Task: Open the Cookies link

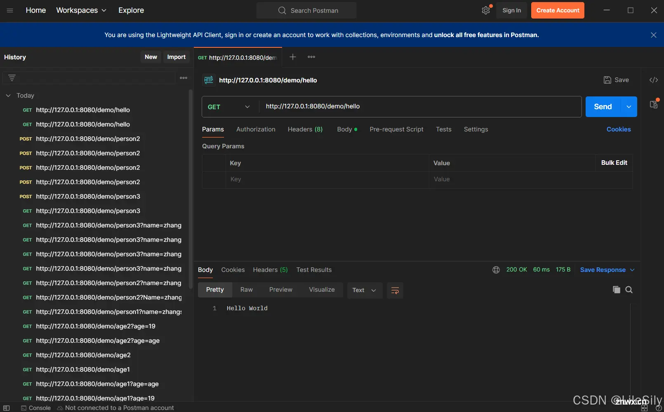Action: tap(619, 129)
